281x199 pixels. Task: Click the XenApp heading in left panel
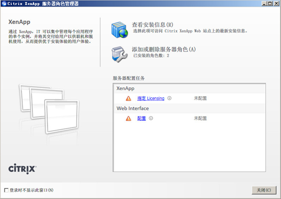pos(19,22)
